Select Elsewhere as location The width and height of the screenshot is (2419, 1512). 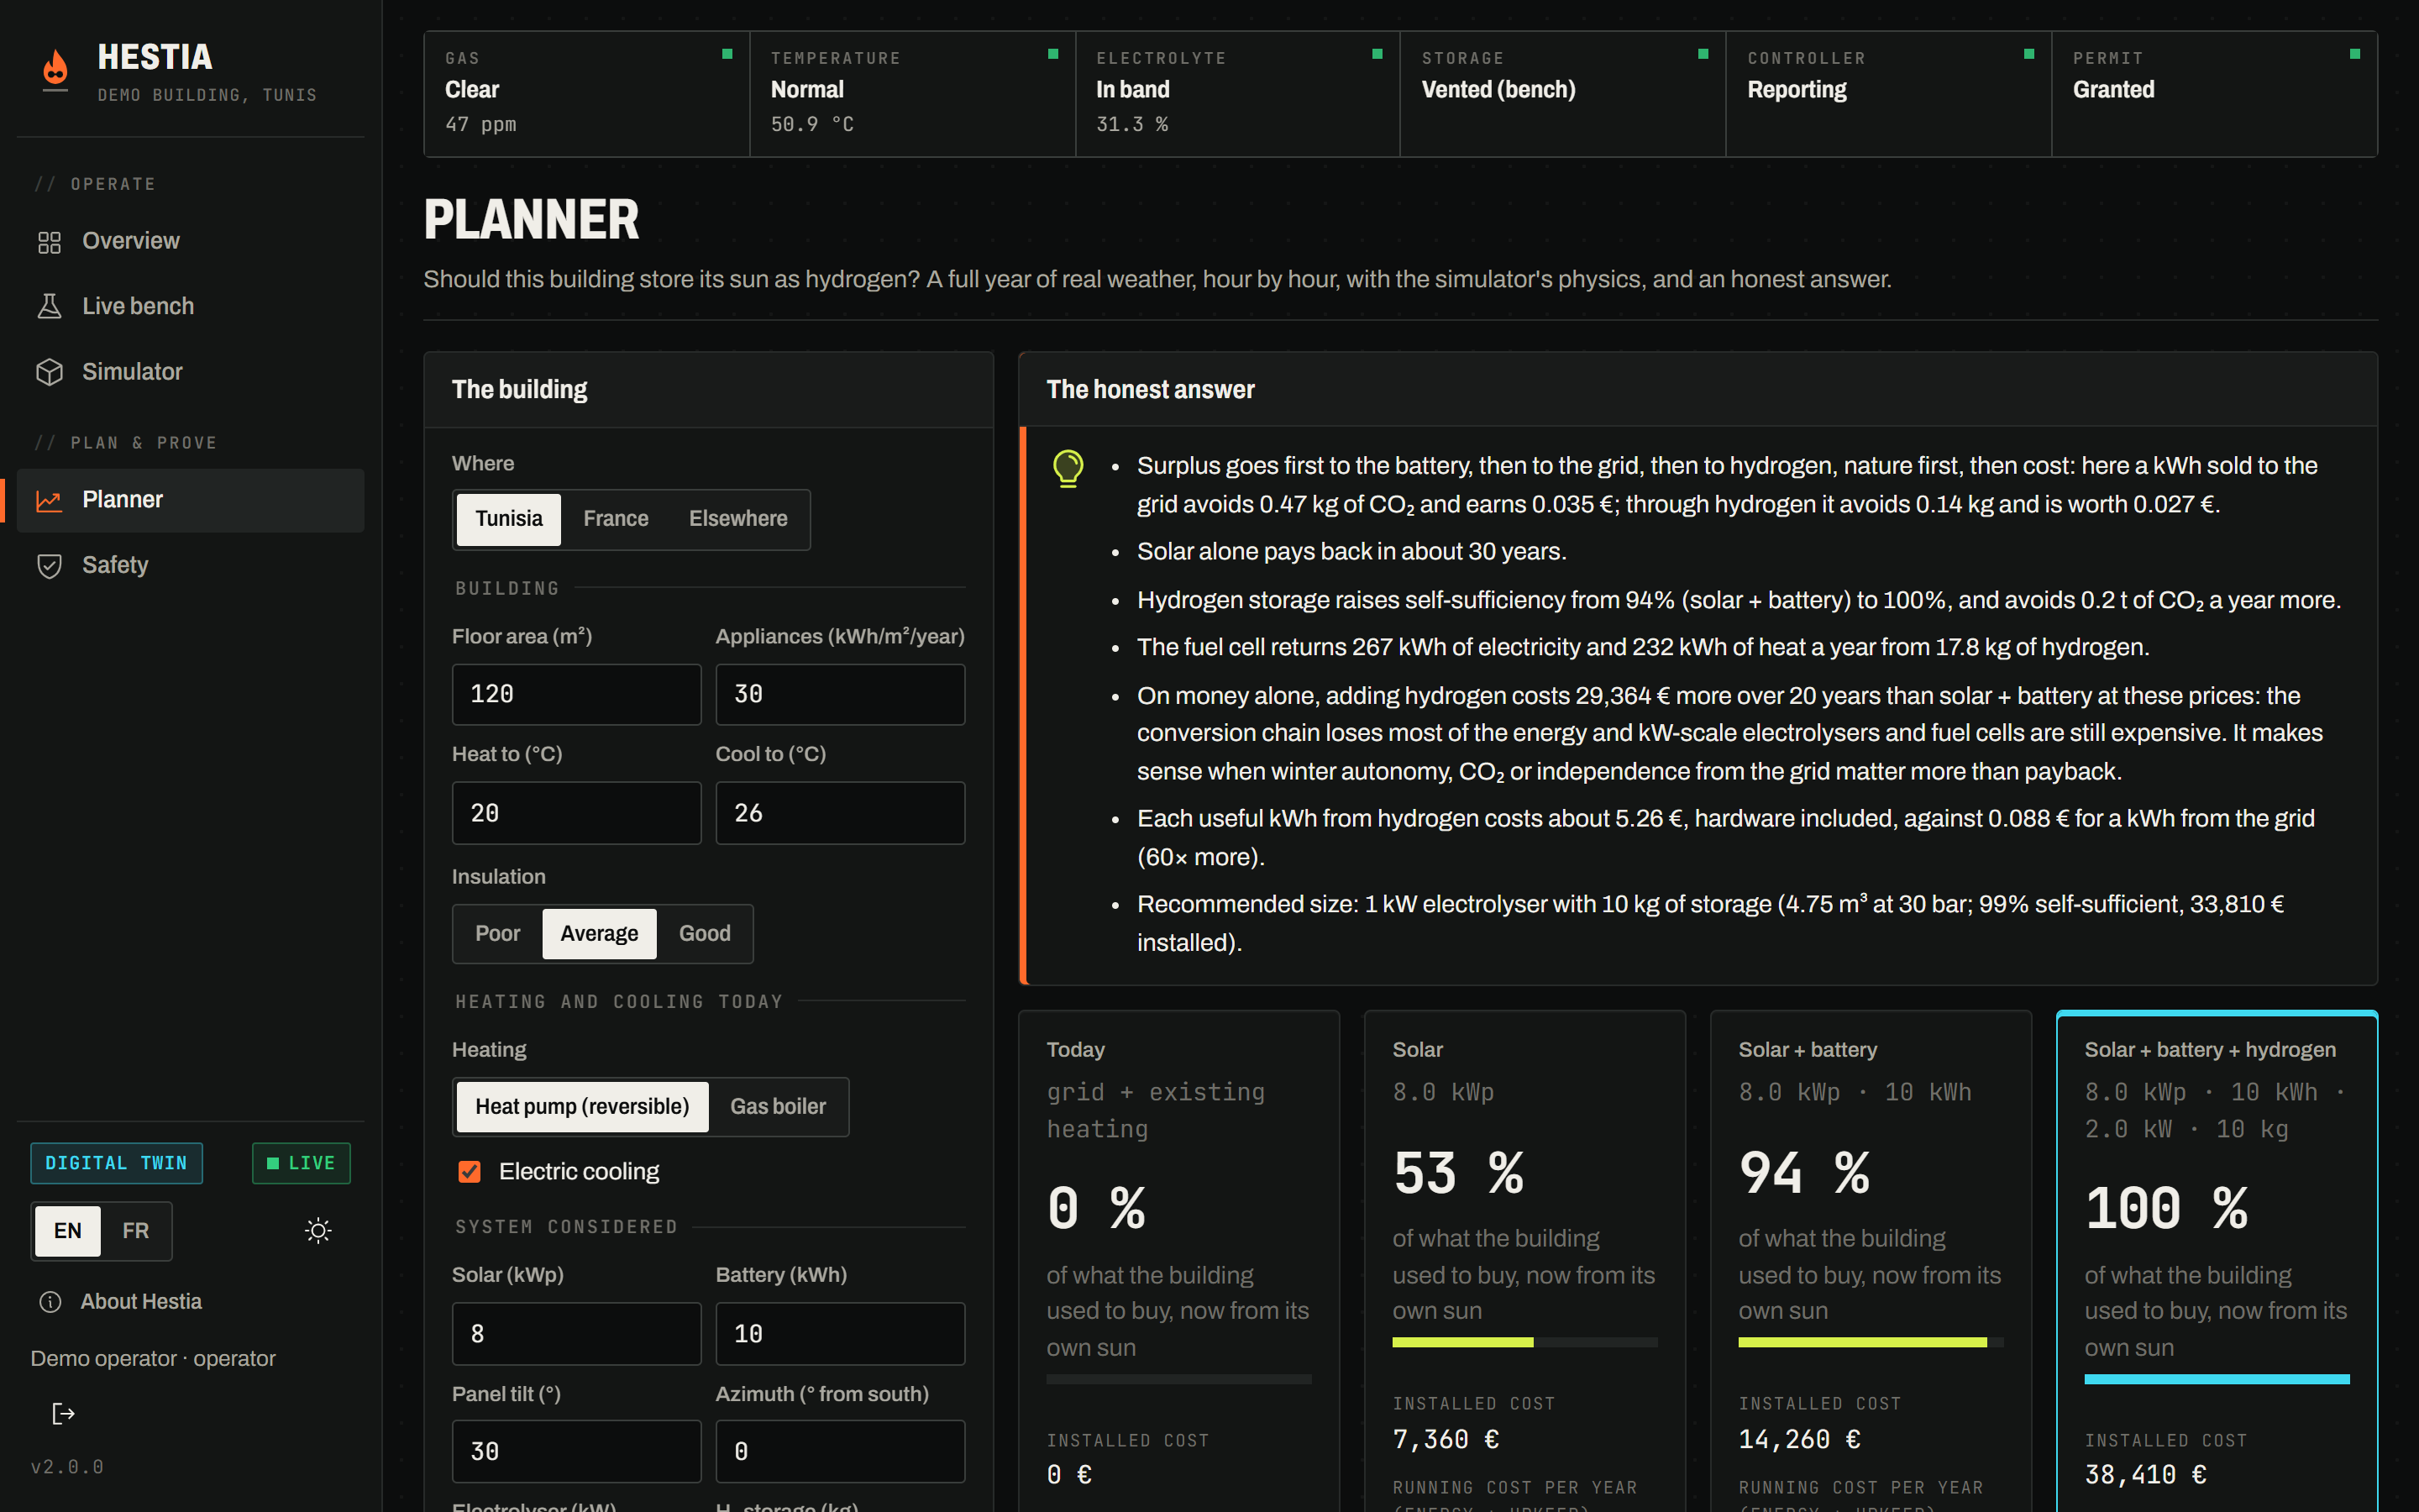click(737, 519)
